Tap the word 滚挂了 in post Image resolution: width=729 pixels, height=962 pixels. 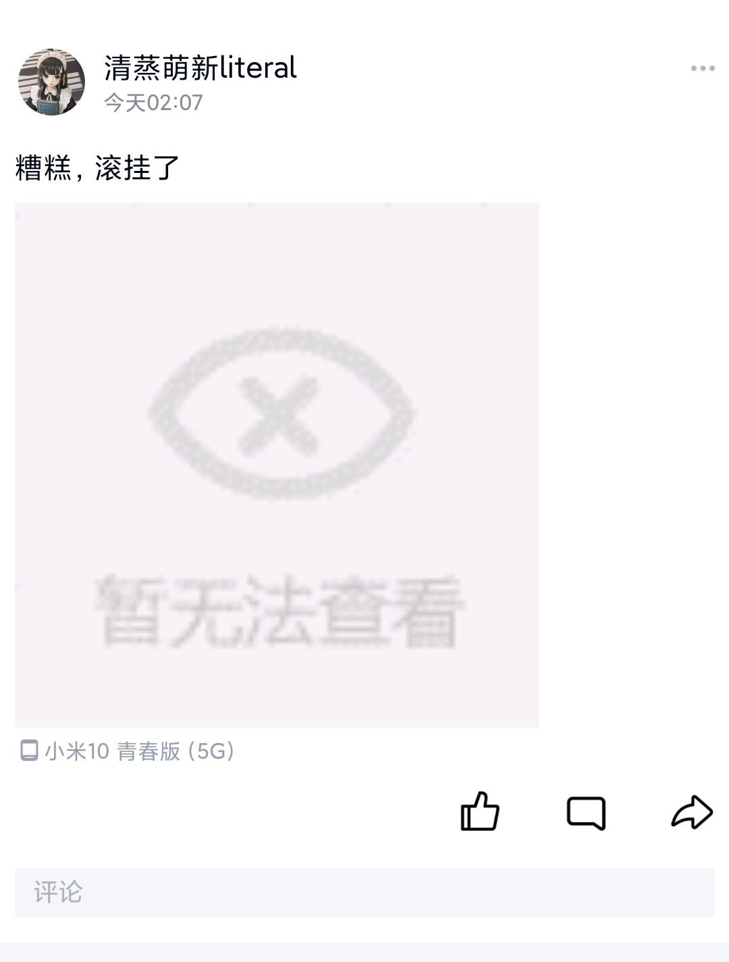(x=137, y=168)
